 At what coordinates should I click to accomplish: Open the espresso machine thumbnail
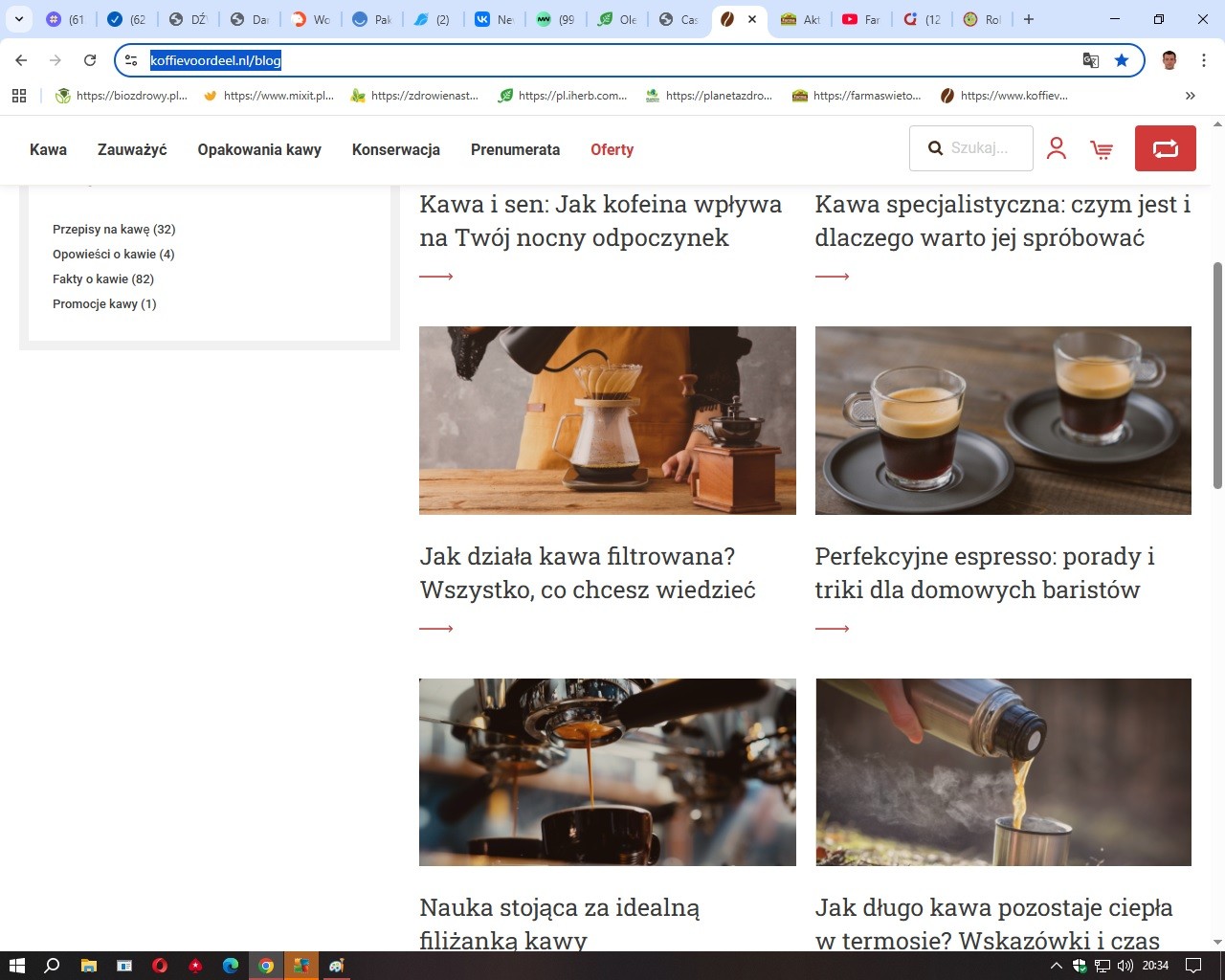tap(608, 772)
